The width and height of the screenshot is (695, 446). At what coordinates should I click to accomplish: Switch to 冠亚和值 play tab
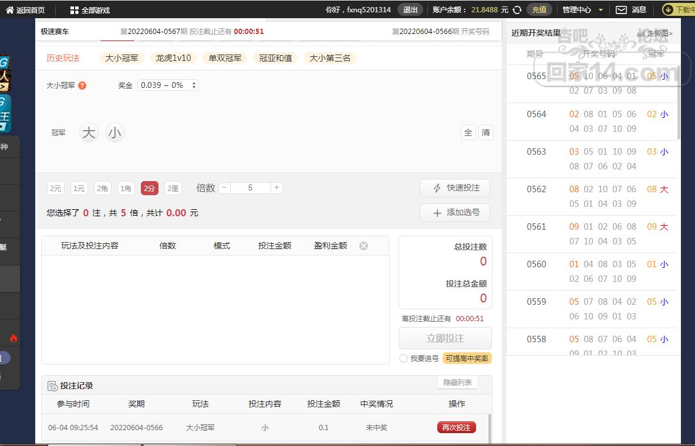(275, 58)
